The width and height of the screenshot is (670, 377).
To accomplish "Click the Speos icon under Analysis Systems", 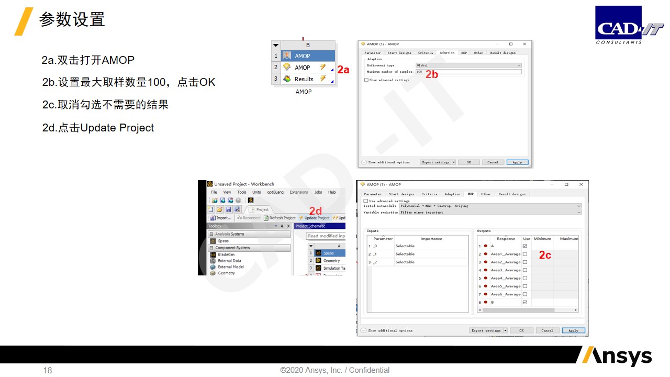I will point(213,241).
